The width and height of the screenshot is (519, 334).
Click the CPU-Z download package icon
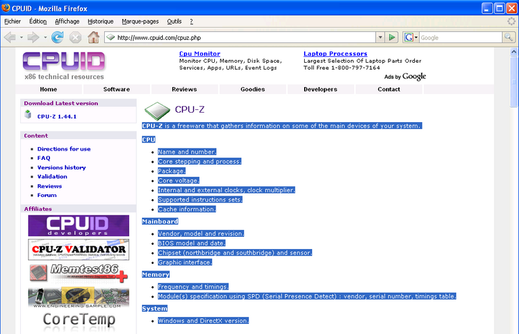coord(28,114)
